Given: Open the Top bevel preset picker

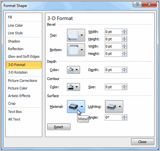Looking at the screenshot, I should click(x=76, y=35).
